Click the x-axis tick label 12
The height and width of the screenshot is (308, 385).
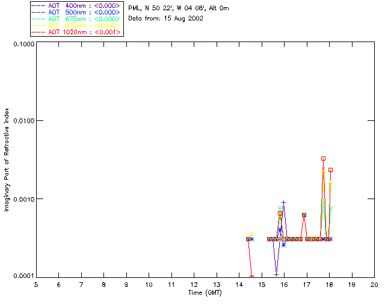pyautogui.click(x=194, y=285)
